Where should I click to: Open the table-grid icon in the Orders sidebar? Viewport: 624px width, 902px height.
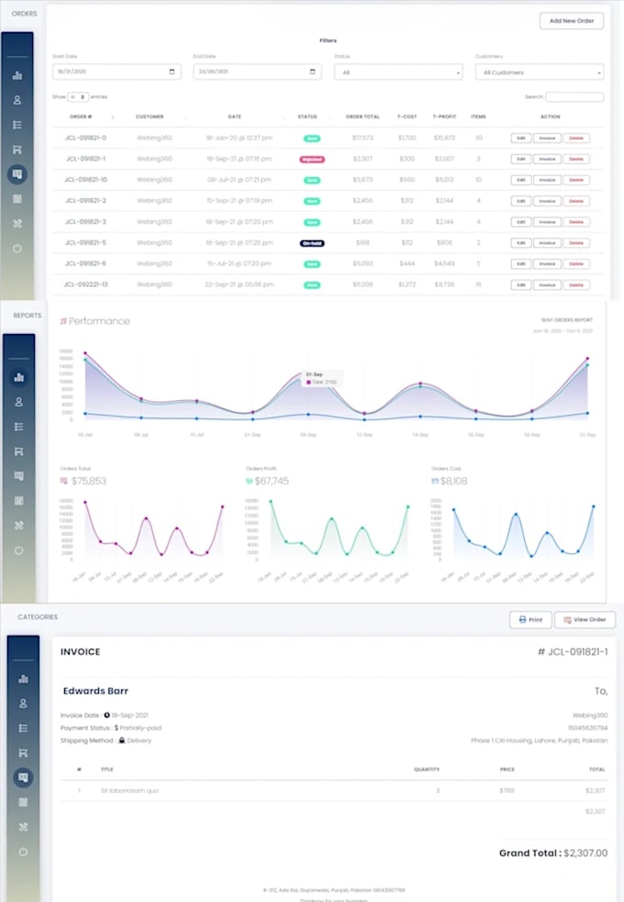click(x=17, y=199)
